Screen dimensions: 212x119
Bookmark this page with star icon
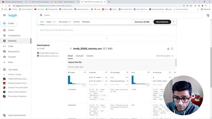(191, 6)
